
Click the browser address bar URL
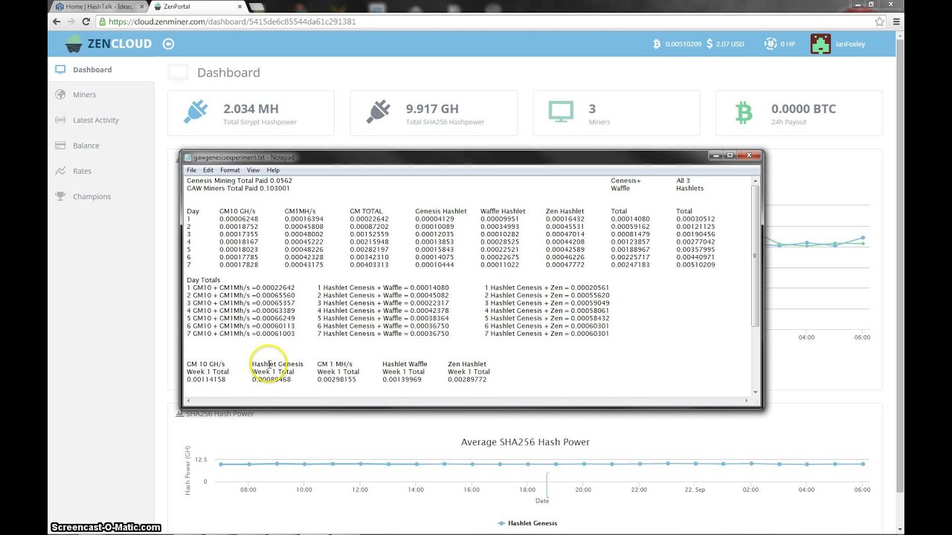tap(232, 22)
